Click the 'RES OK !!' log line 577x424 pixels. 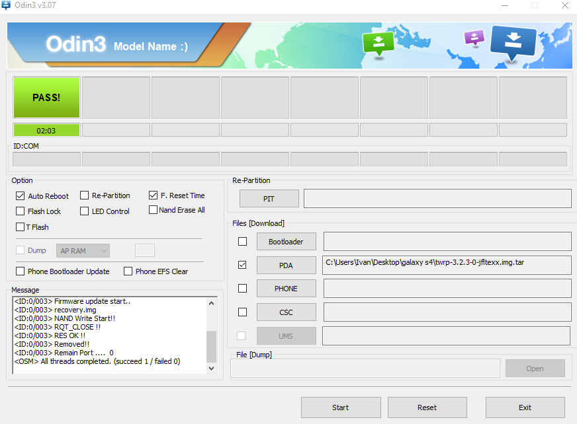50,336
